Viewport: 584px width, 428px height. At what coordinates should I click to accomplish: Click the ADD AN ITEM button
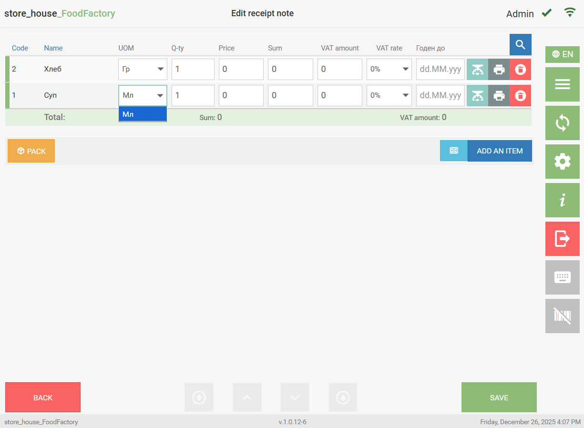pyautogui.click(x=499, y=151)
